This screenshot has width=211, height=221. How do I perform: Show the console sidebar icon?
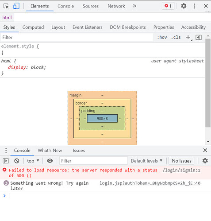(6, 161)
